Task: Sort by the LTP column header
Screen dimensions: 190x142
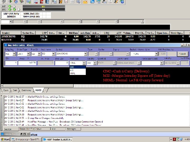Action: point(41,33)
